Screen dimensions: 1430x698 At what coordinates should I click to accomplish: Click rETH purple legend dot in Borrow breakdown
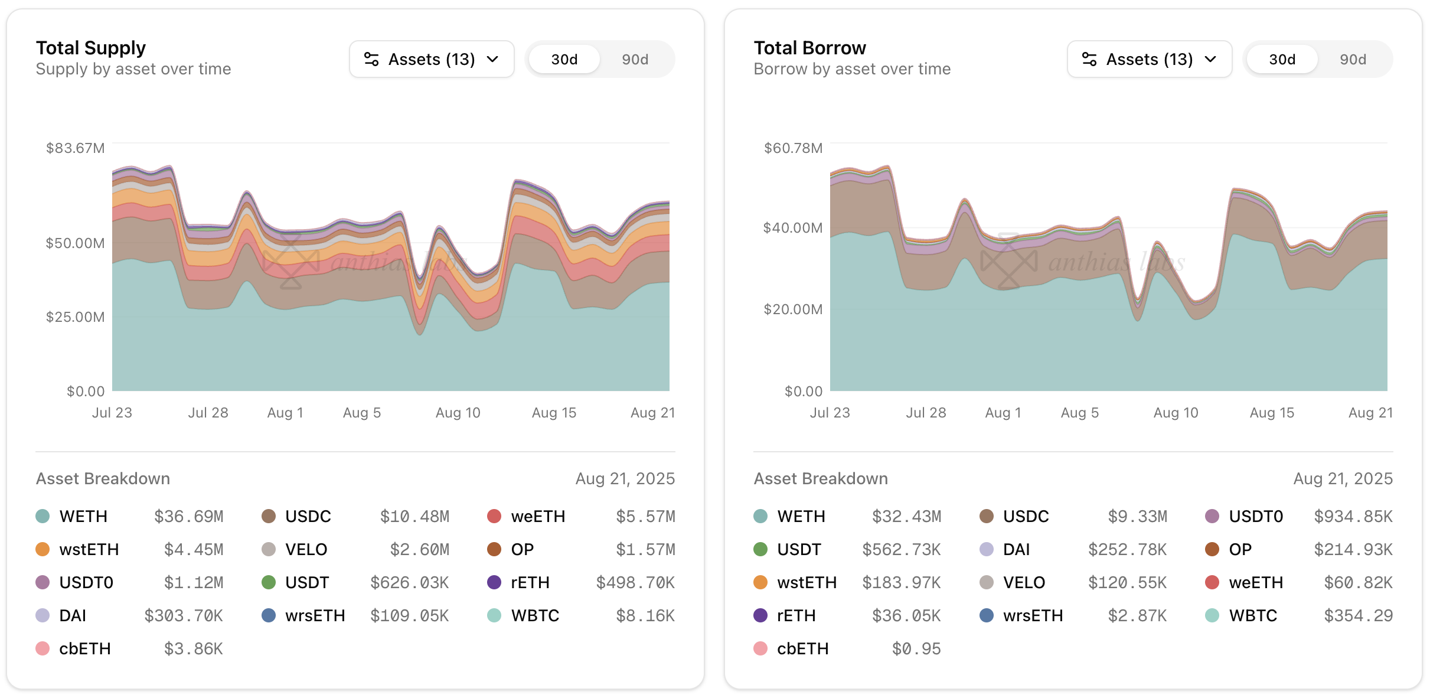pyautogui.click(x=760, y=615)
